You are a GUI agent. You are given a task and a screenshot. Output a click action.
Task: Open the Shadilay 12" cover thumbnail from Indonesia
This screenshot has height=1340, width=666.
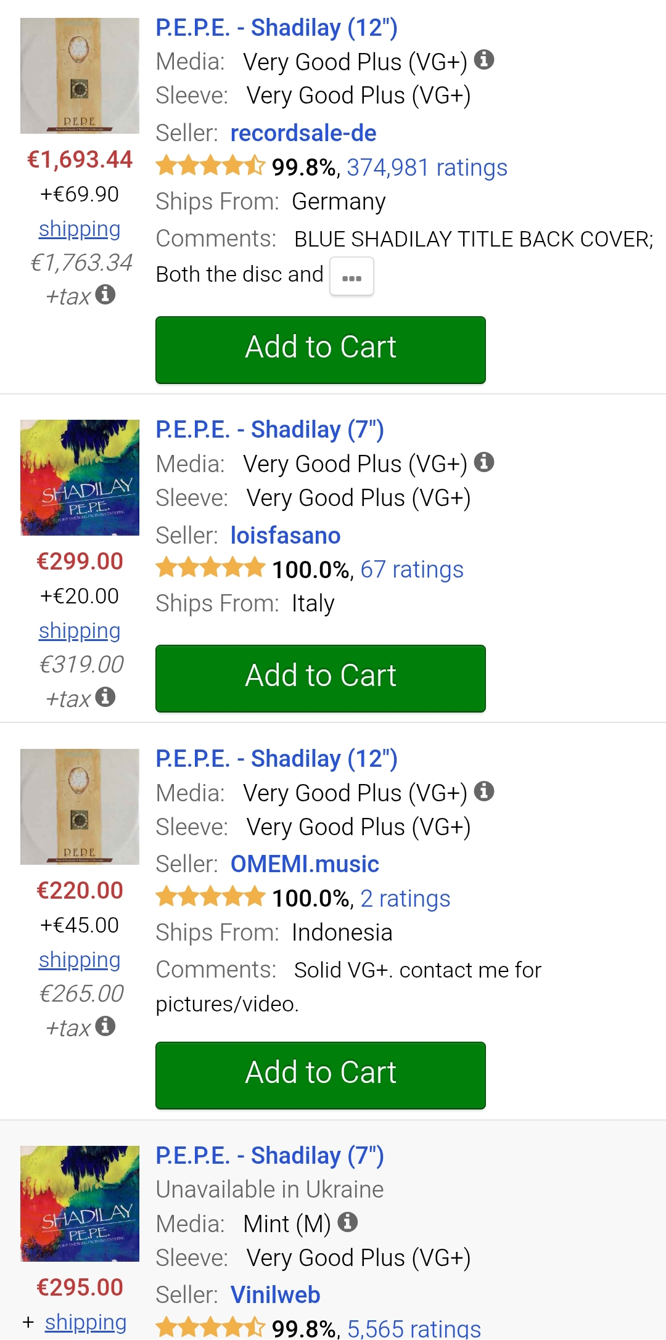pyautogui.click(x=80, y=806)
